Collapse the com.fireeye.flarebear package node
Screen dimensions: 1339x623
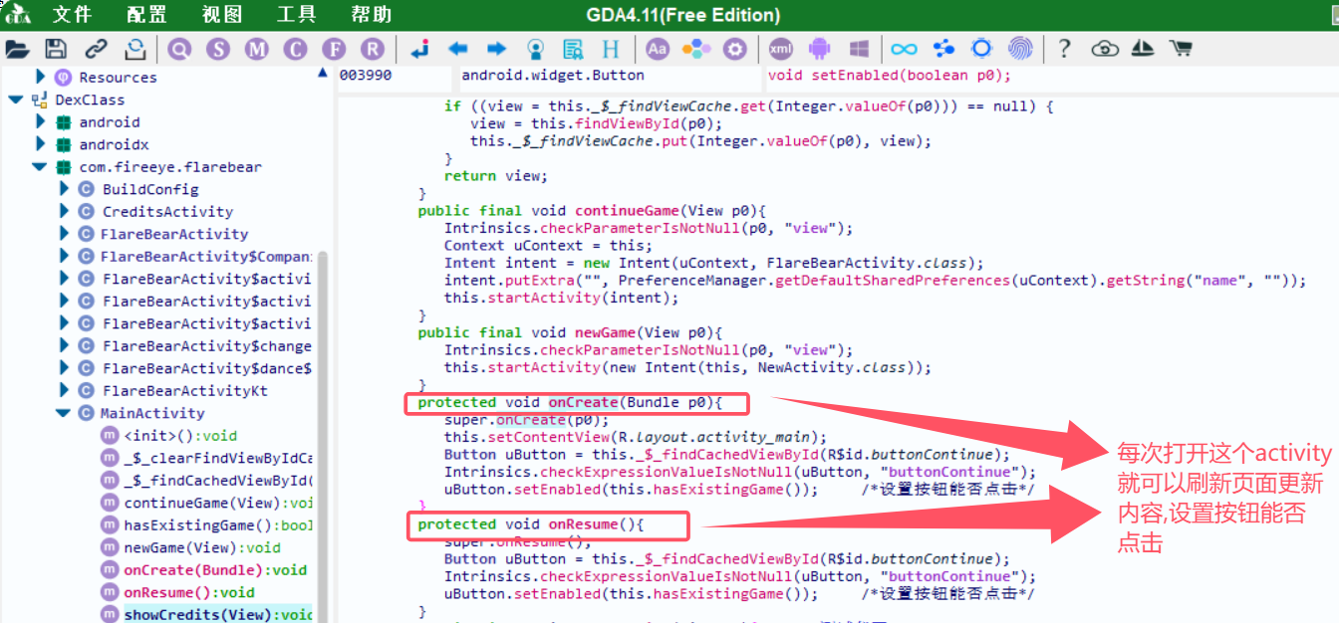(39, 167)
